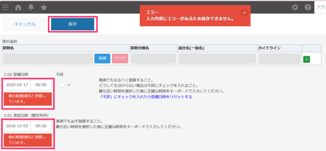Click the 薬剤分類名 column header

[x=153, y=48]
